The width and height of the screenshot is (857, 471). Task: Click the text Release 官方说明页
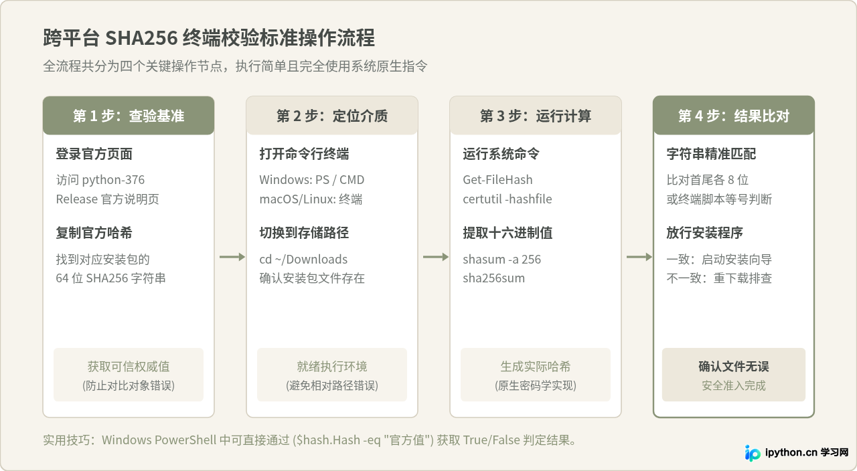[x=108, y=199]
